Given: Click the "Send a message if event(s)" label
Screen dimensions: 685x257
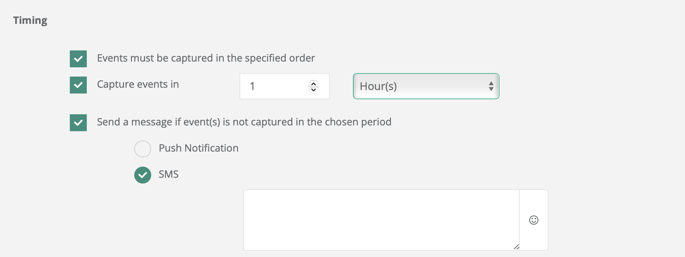Looking at the screenshot, I should pyautogui.click(x=244, y=122).
